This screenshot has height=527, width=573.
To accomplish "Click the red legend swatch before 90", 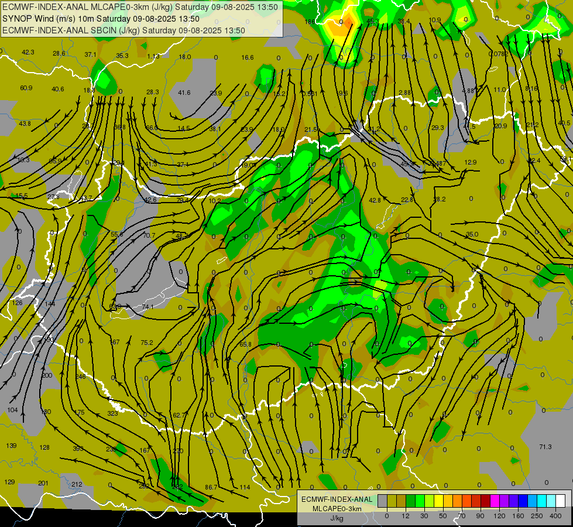I will tap(476, 501).
